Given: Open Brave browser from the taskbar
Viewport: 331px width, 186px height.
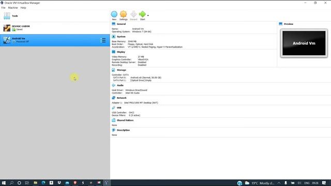Looking at the screenshot, I should click(x=75, y=183).
